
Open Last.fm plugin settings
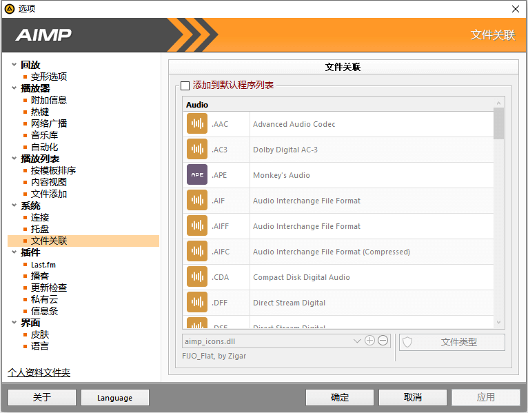[43, 265]
